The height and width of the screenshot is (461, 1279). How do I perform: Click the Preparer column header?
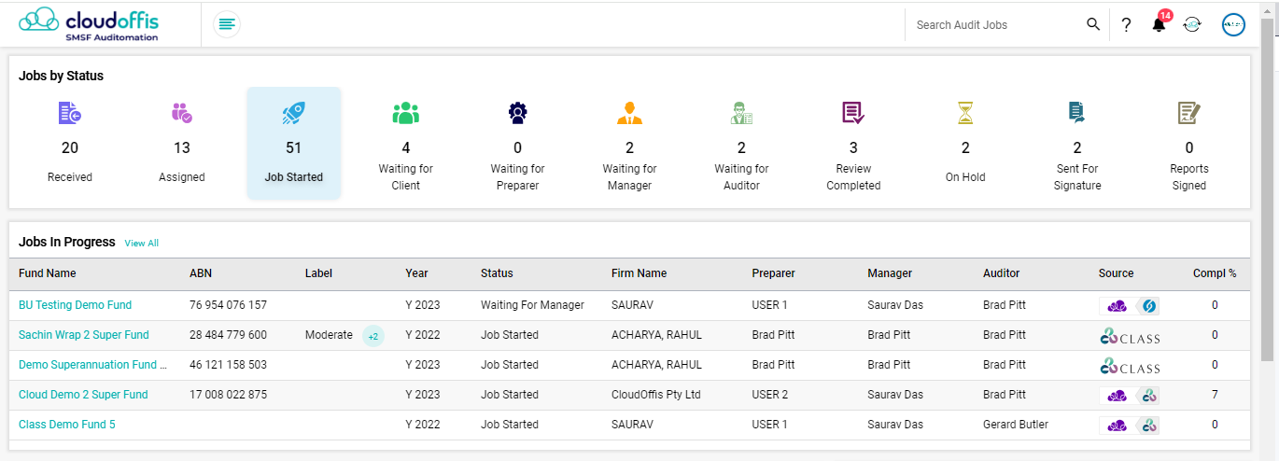pyautogui.click(x=774, y=273)
